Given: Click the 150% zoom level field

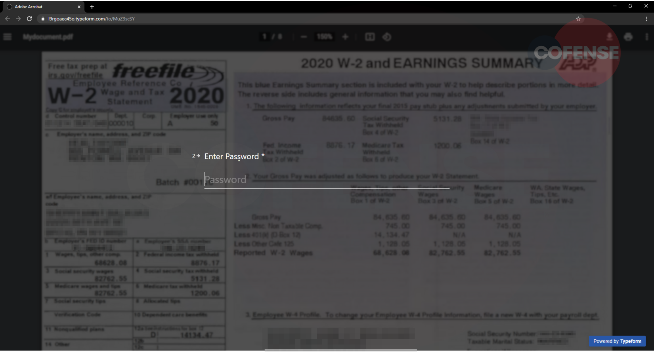Looking at the screenshot, I should click(324, 37).
